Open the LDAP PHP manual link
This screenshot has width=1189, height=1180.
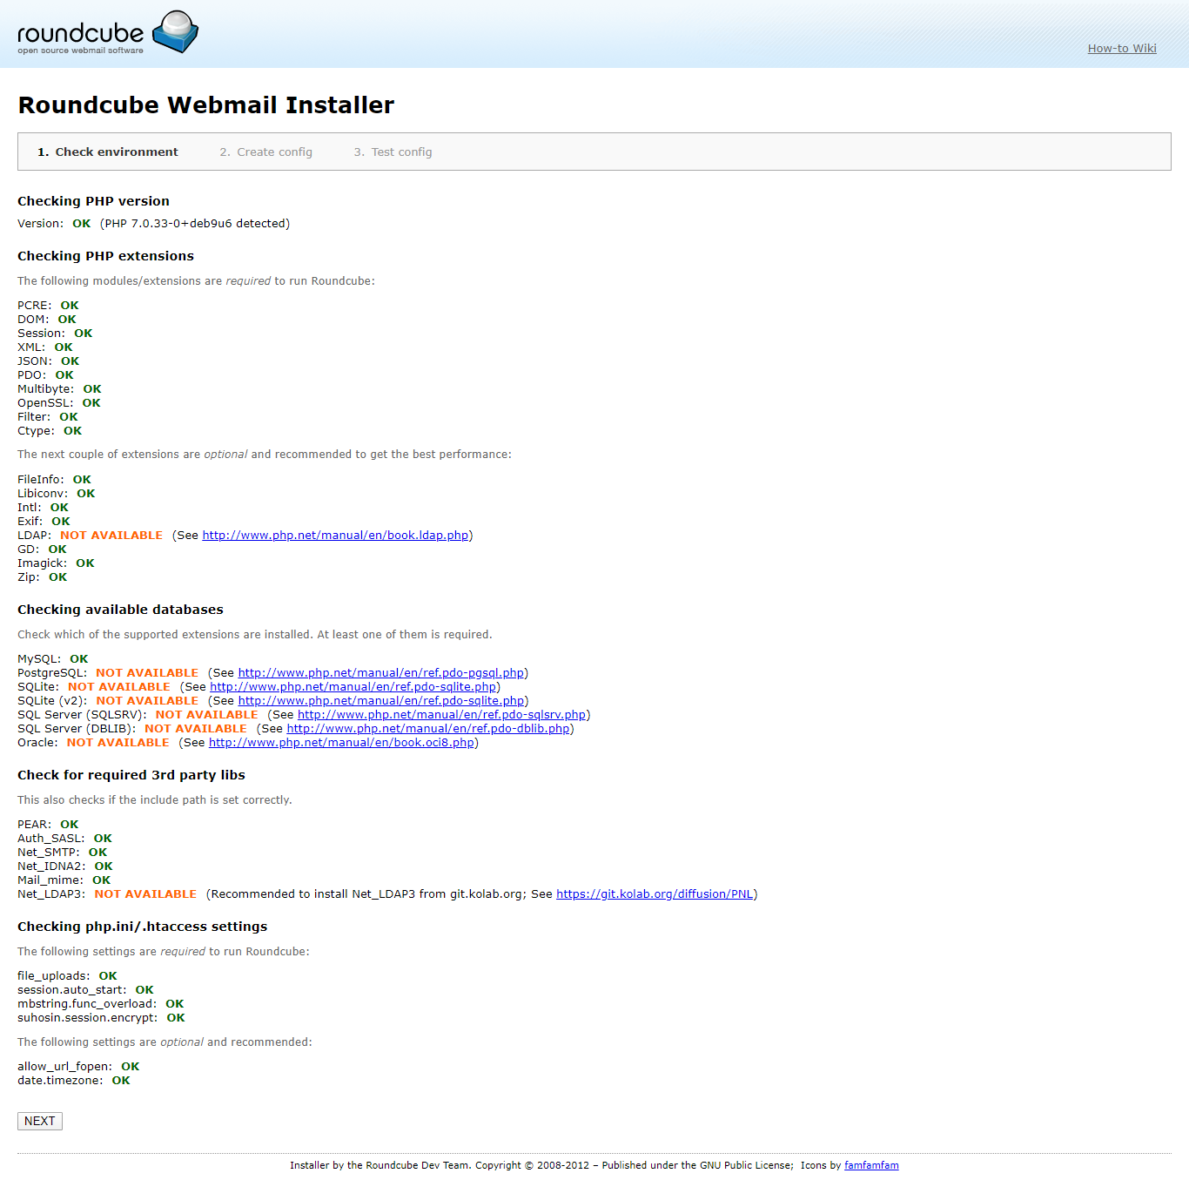(335, 536)
